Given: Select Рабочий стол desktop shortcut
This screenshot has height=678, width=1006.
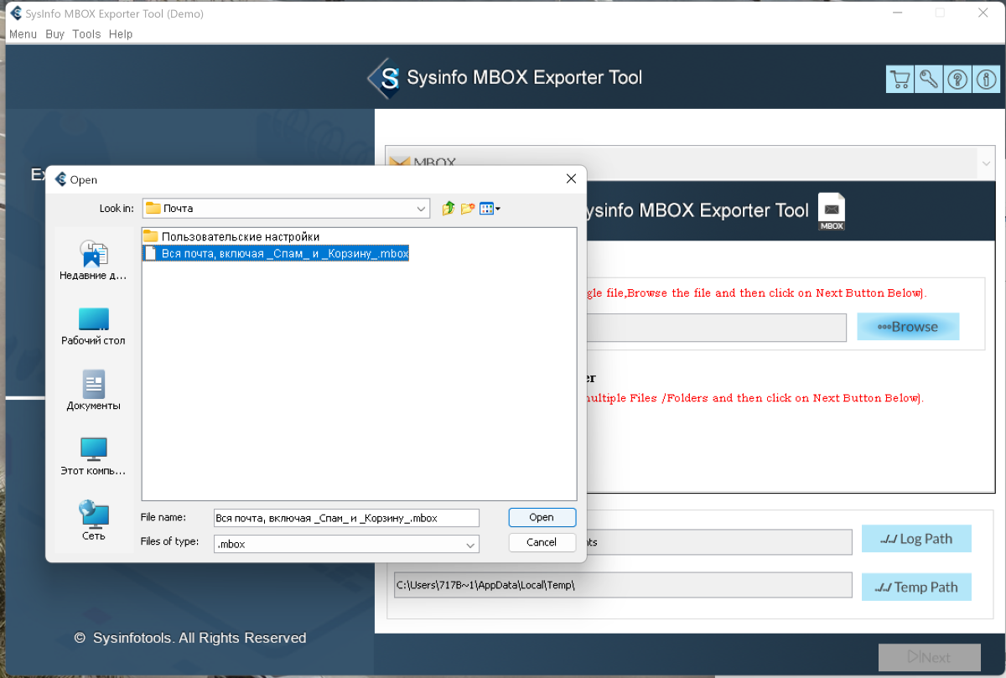Looking at the screenshot, I should click(x=93, y=327).
